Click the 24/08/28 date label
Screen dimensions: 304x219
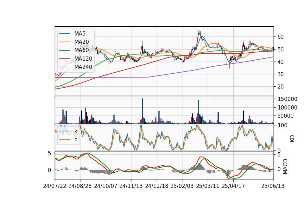point(80,186)
